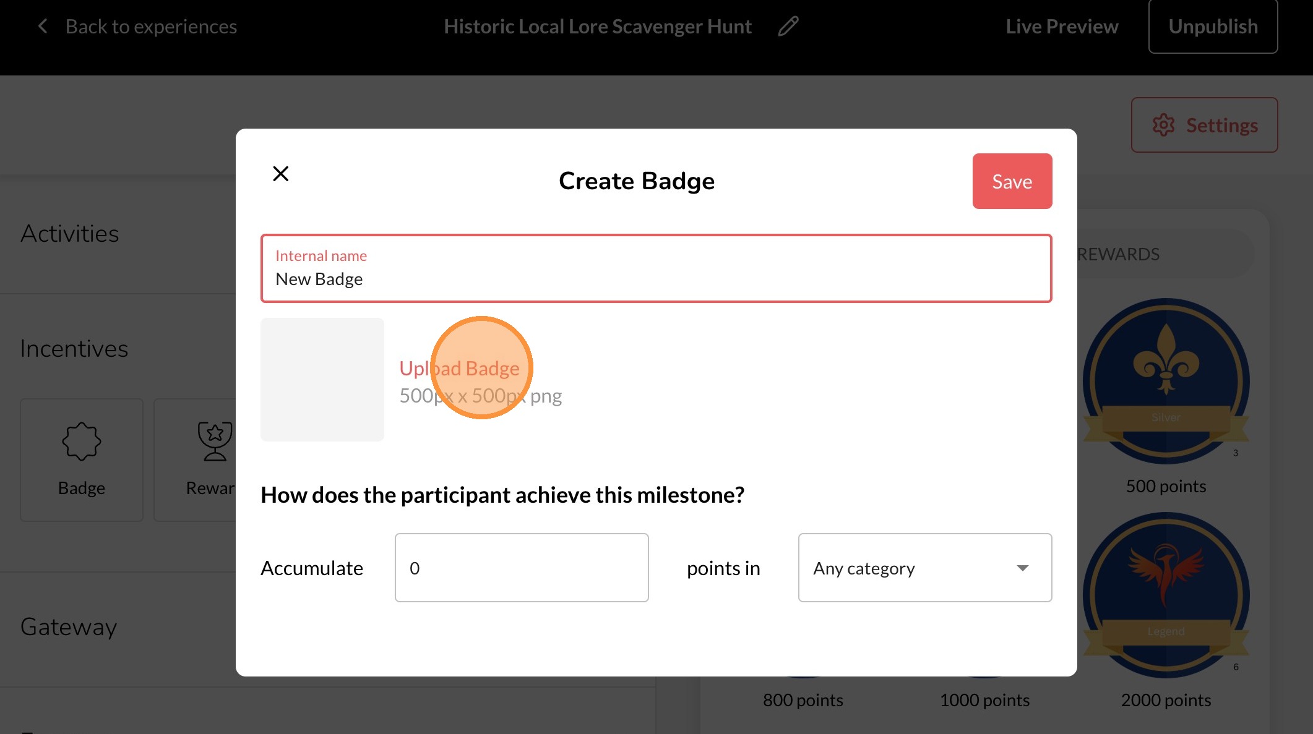
Task: Select the Badge incentive icon
Action: [82, 442]
